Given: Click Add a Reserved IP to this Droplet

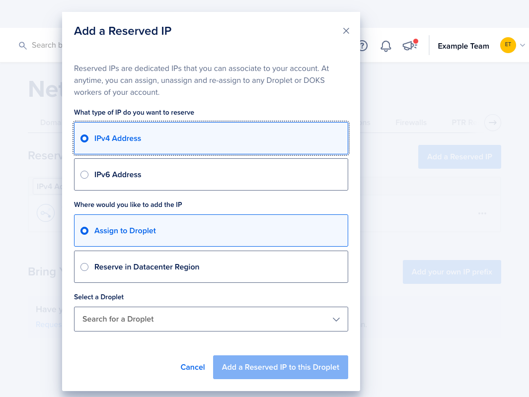Looking at the screenshot, I should click(x=280, y=367).
